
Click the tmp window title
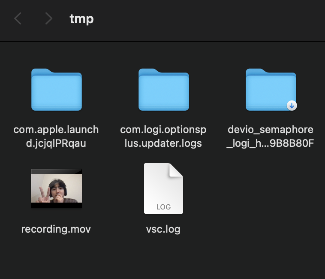[x=81, y=18]
